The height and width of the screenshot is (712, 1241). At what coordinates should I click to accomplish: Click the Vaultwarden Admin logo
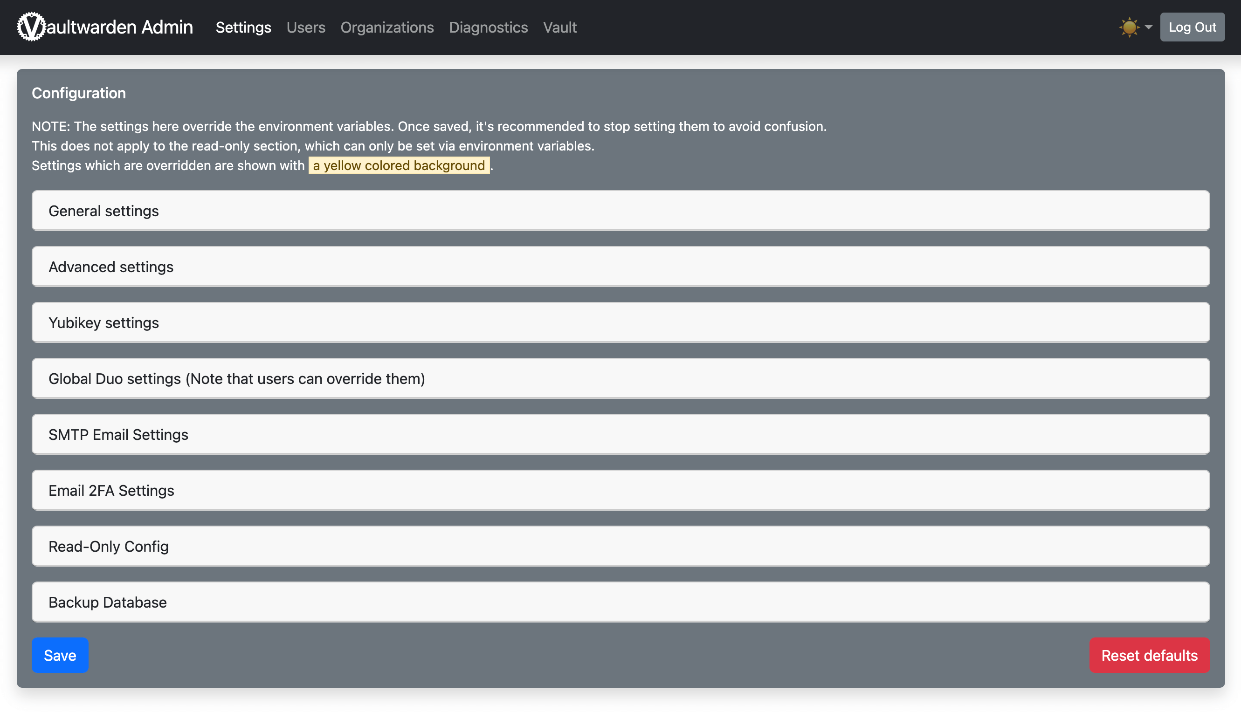click(x=105, y=27)
